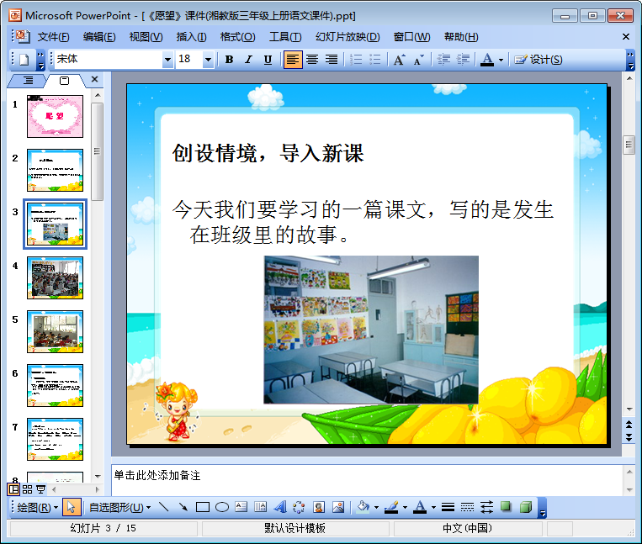Toggle bulleted list
This screenshot has width=642, height=544.
coord(375,60)
